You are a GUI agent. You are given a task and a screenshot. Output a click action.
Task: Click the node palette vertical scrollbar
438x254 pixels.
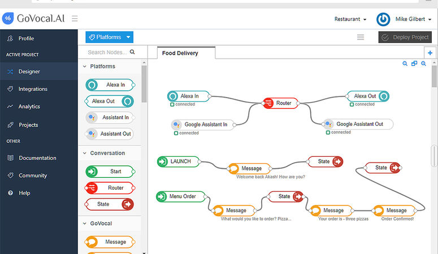144,84
